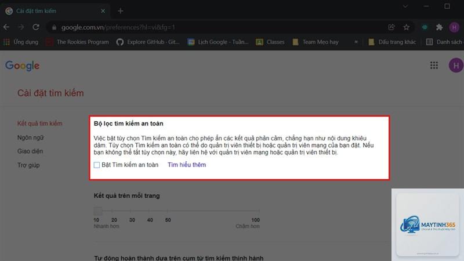464x261 pixels.
Task: Open Google account avatar on page
Action: click(x=456, y=66)
